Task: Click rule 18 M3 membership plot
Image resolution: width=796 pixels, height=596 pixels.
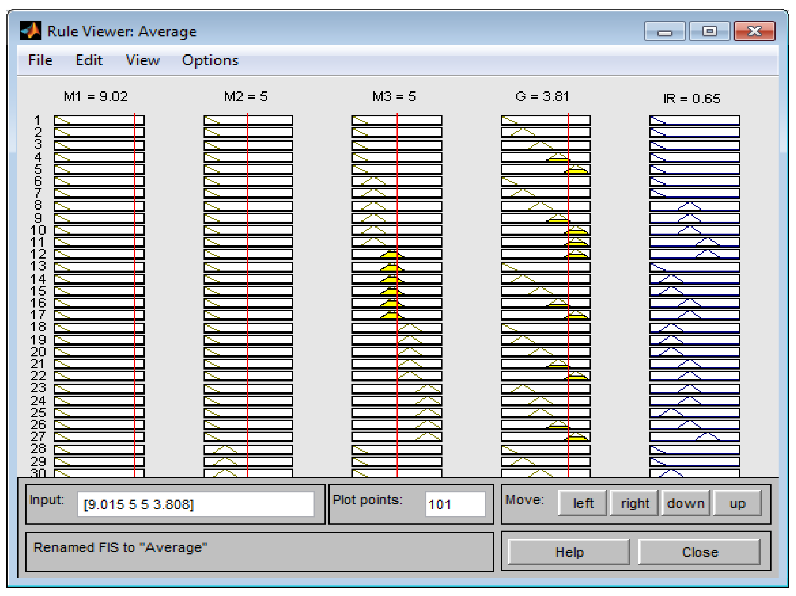Action: click(397, 328)
